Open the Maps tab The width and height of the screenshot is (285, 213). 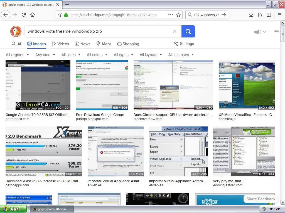104,44
